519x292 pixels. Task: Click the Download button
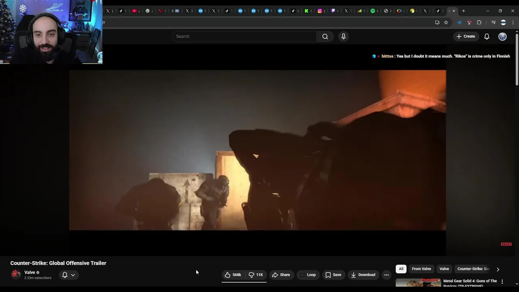pos(363,275)
